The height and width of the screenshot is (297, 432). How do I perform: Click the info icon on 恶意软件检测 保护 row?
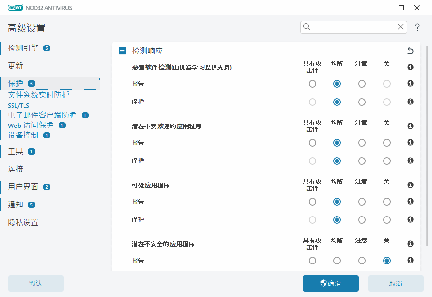click(410, 102)
